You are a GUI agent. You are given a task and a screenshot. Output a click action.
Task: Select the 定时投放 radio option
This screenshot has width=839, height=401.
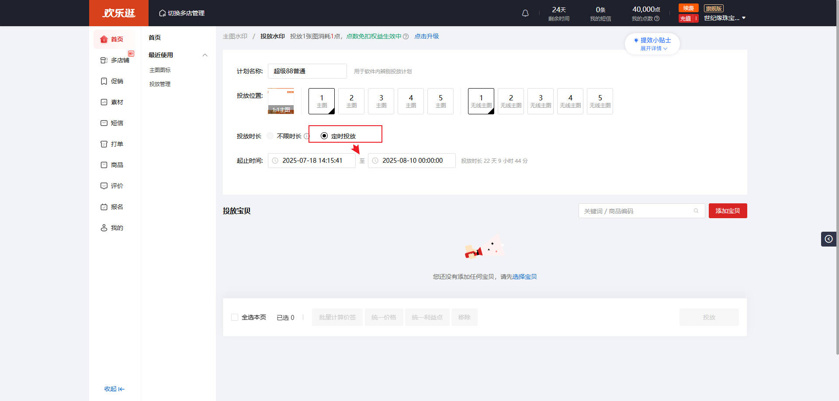pos(324,136)
